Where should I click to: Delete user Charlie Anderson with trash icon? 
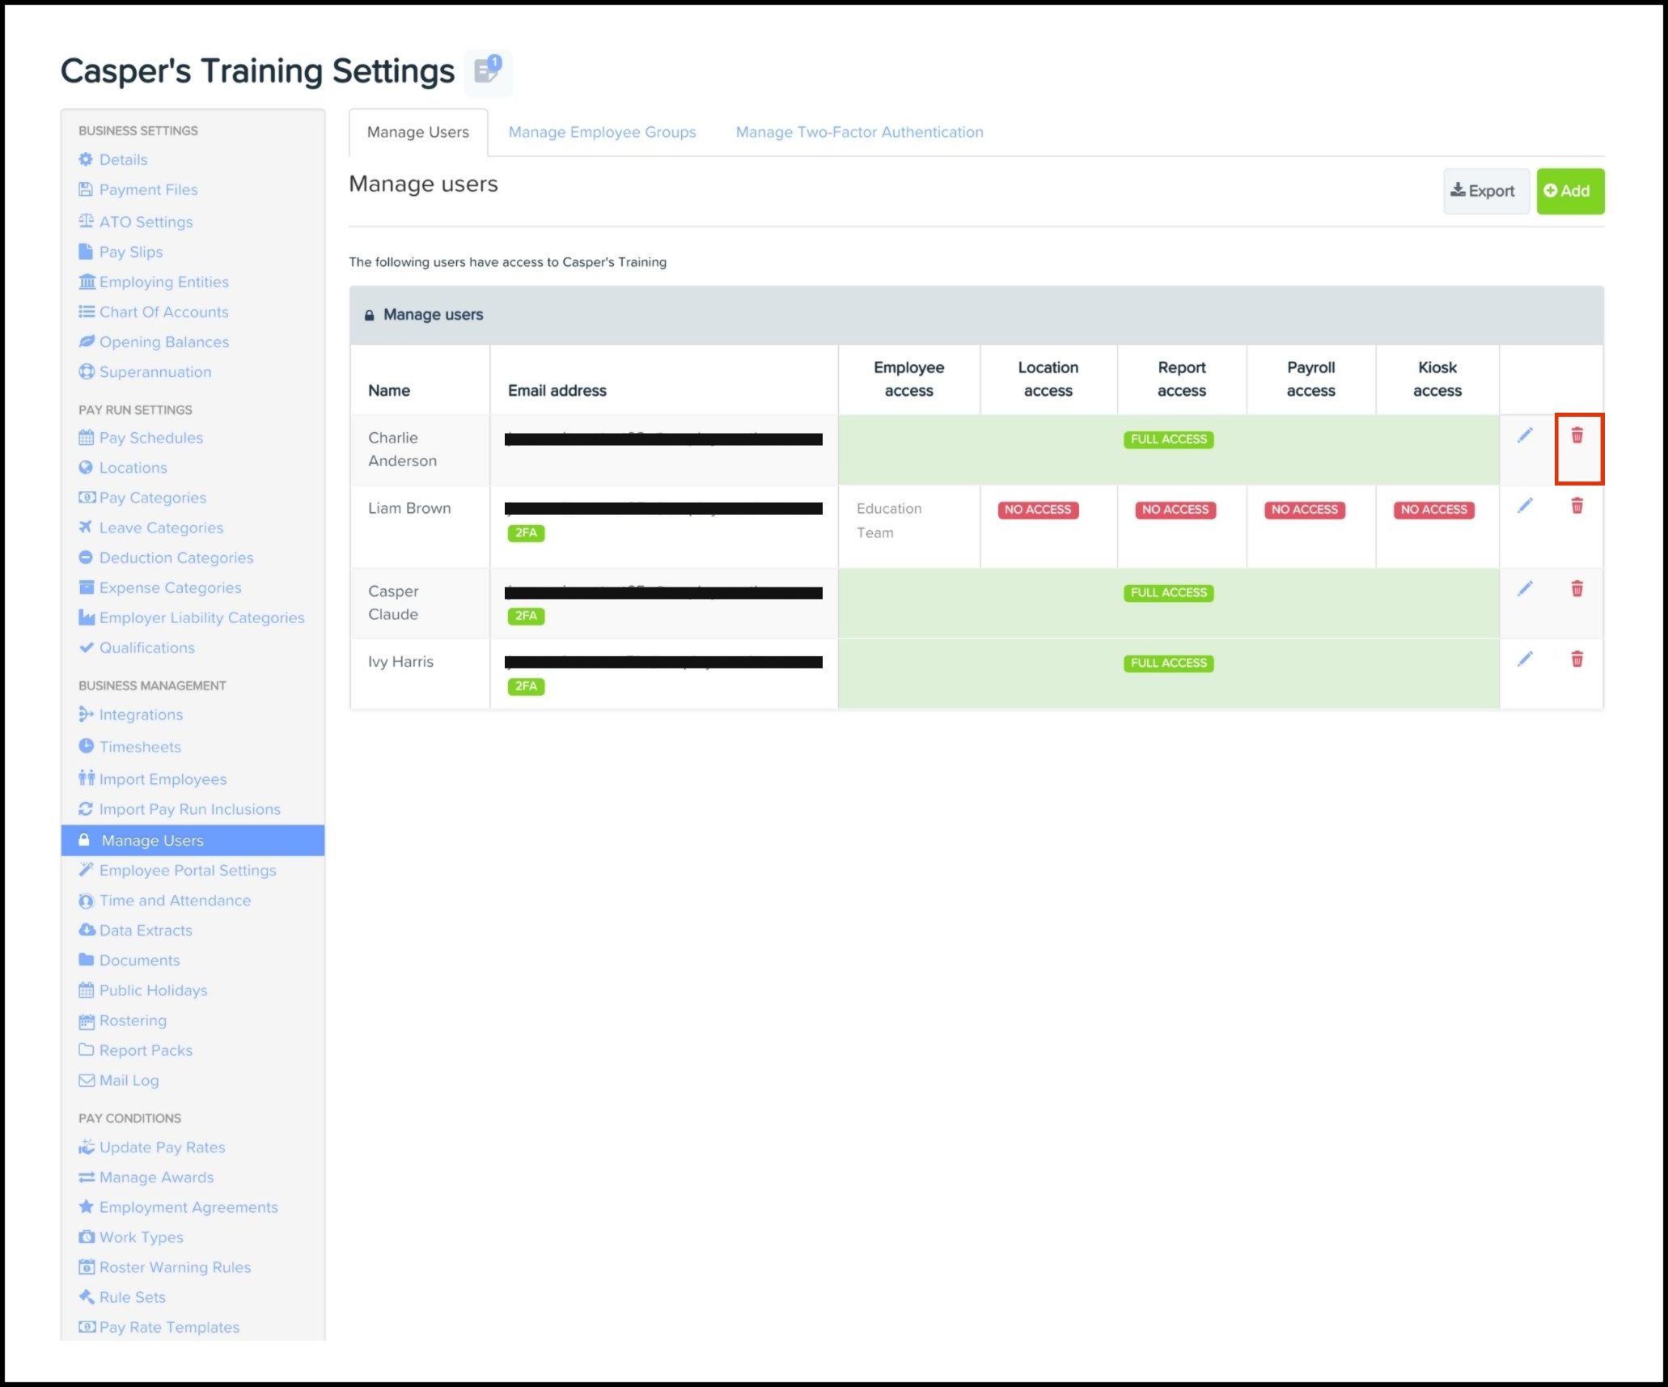click(x=1577, y=436)
